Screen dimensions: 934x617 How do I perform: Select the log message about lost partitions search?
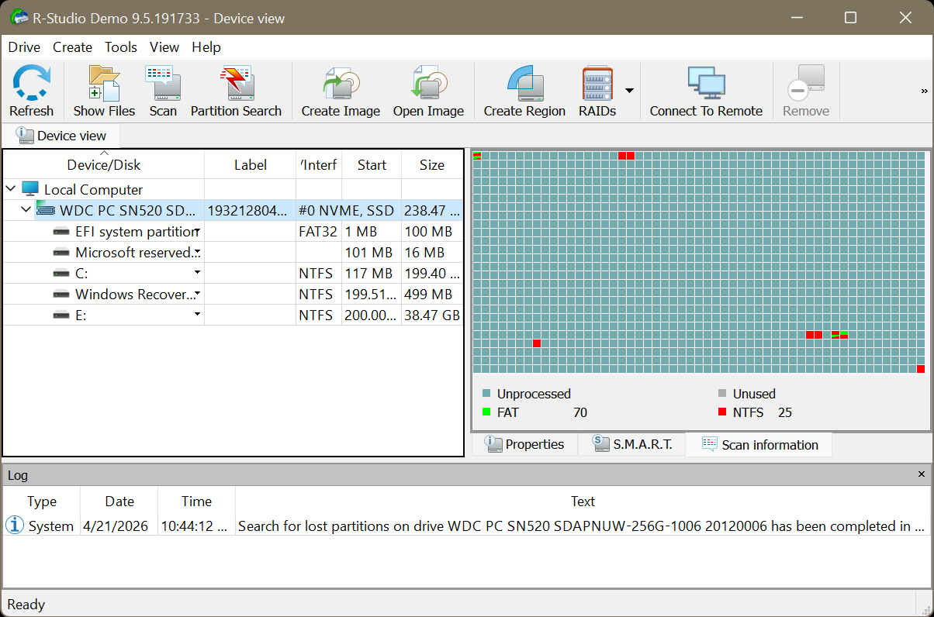[582, 526]
